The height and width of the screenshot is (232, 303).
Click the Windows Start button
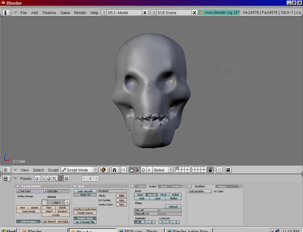coord(8,230)
